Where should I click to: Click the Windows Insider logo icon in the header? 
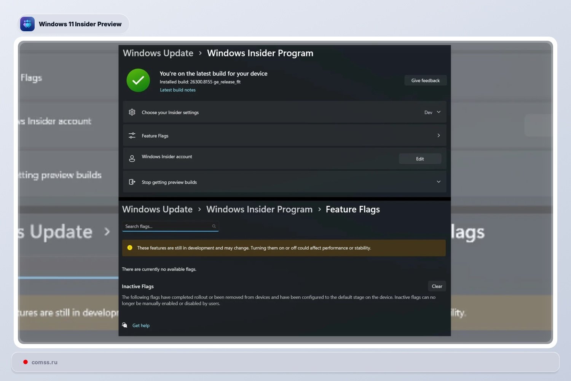tap(27, 24)
